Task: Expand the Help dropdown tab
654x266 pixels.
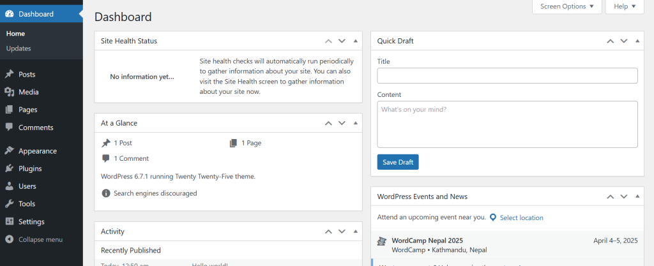Action: coord(624,6)
